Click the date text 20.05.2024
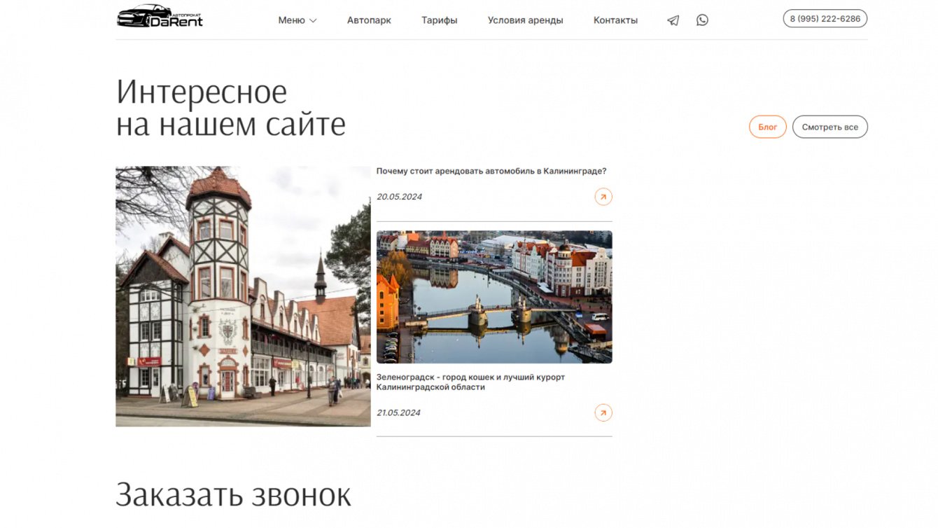This screenshot has height=528, width=938. (x=399, y=197)
